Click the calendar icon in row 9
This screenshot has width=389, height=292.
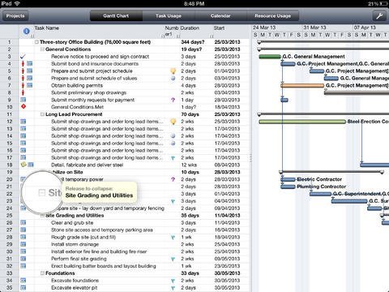(x=24, y=100)
